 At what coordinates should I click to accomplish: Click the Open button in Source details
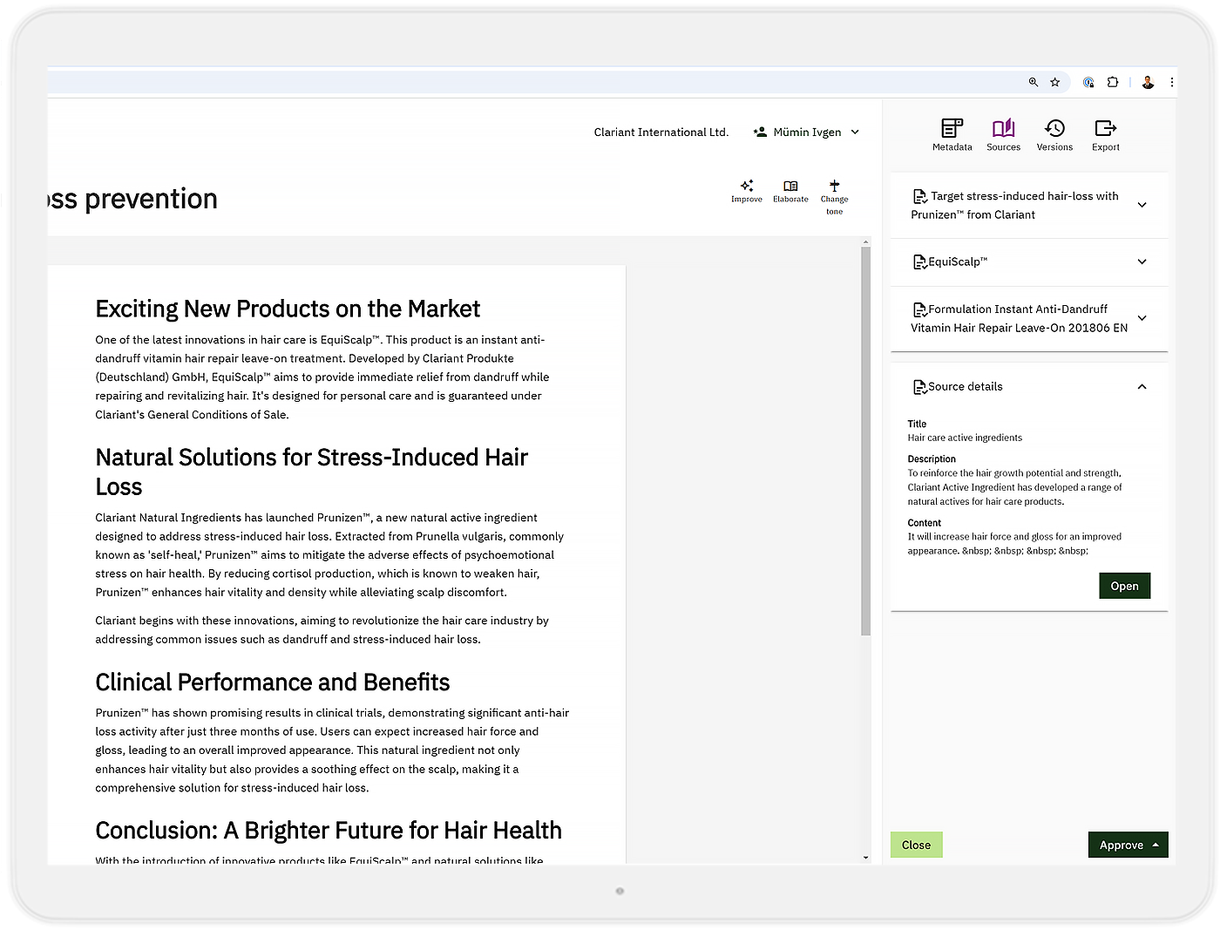pos(1124,586)
